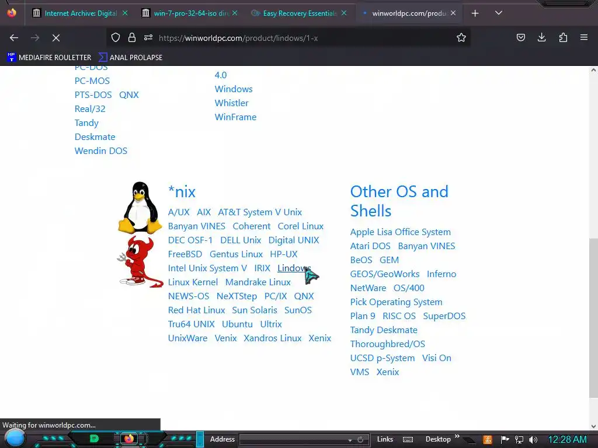Stop loading the current page

56,38
